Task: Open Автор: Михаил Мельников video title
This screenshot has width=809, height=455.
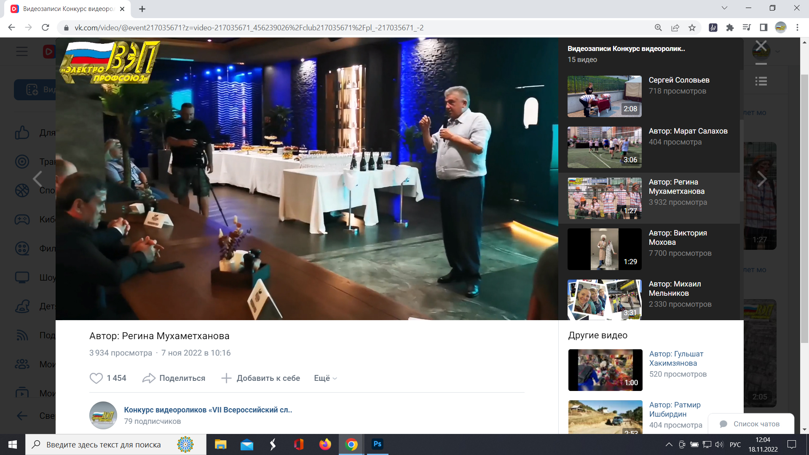Action: pos(675,289)
